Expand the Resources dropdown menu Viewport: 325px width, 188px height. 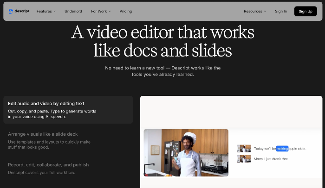coord(255,11)
